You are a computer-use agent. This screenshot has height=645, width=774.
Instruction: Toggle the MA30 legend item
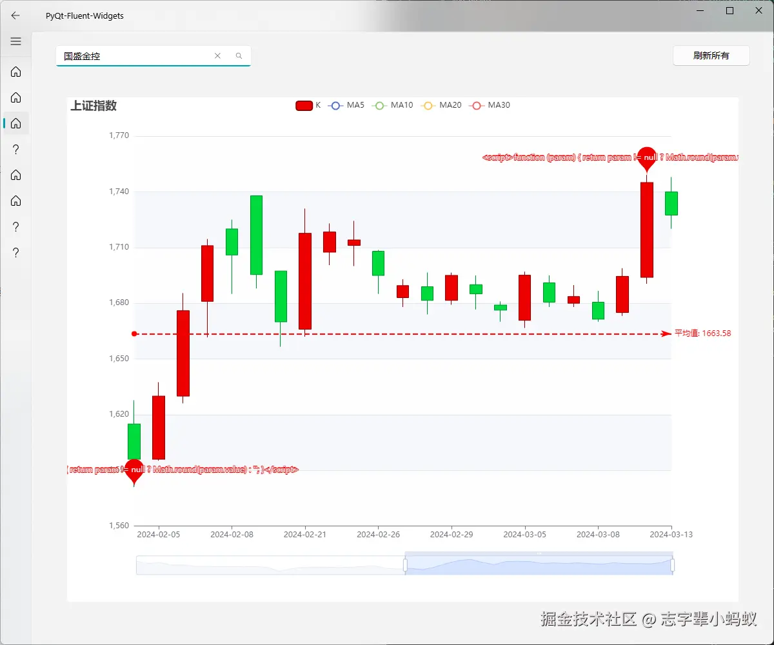[490, 105]
